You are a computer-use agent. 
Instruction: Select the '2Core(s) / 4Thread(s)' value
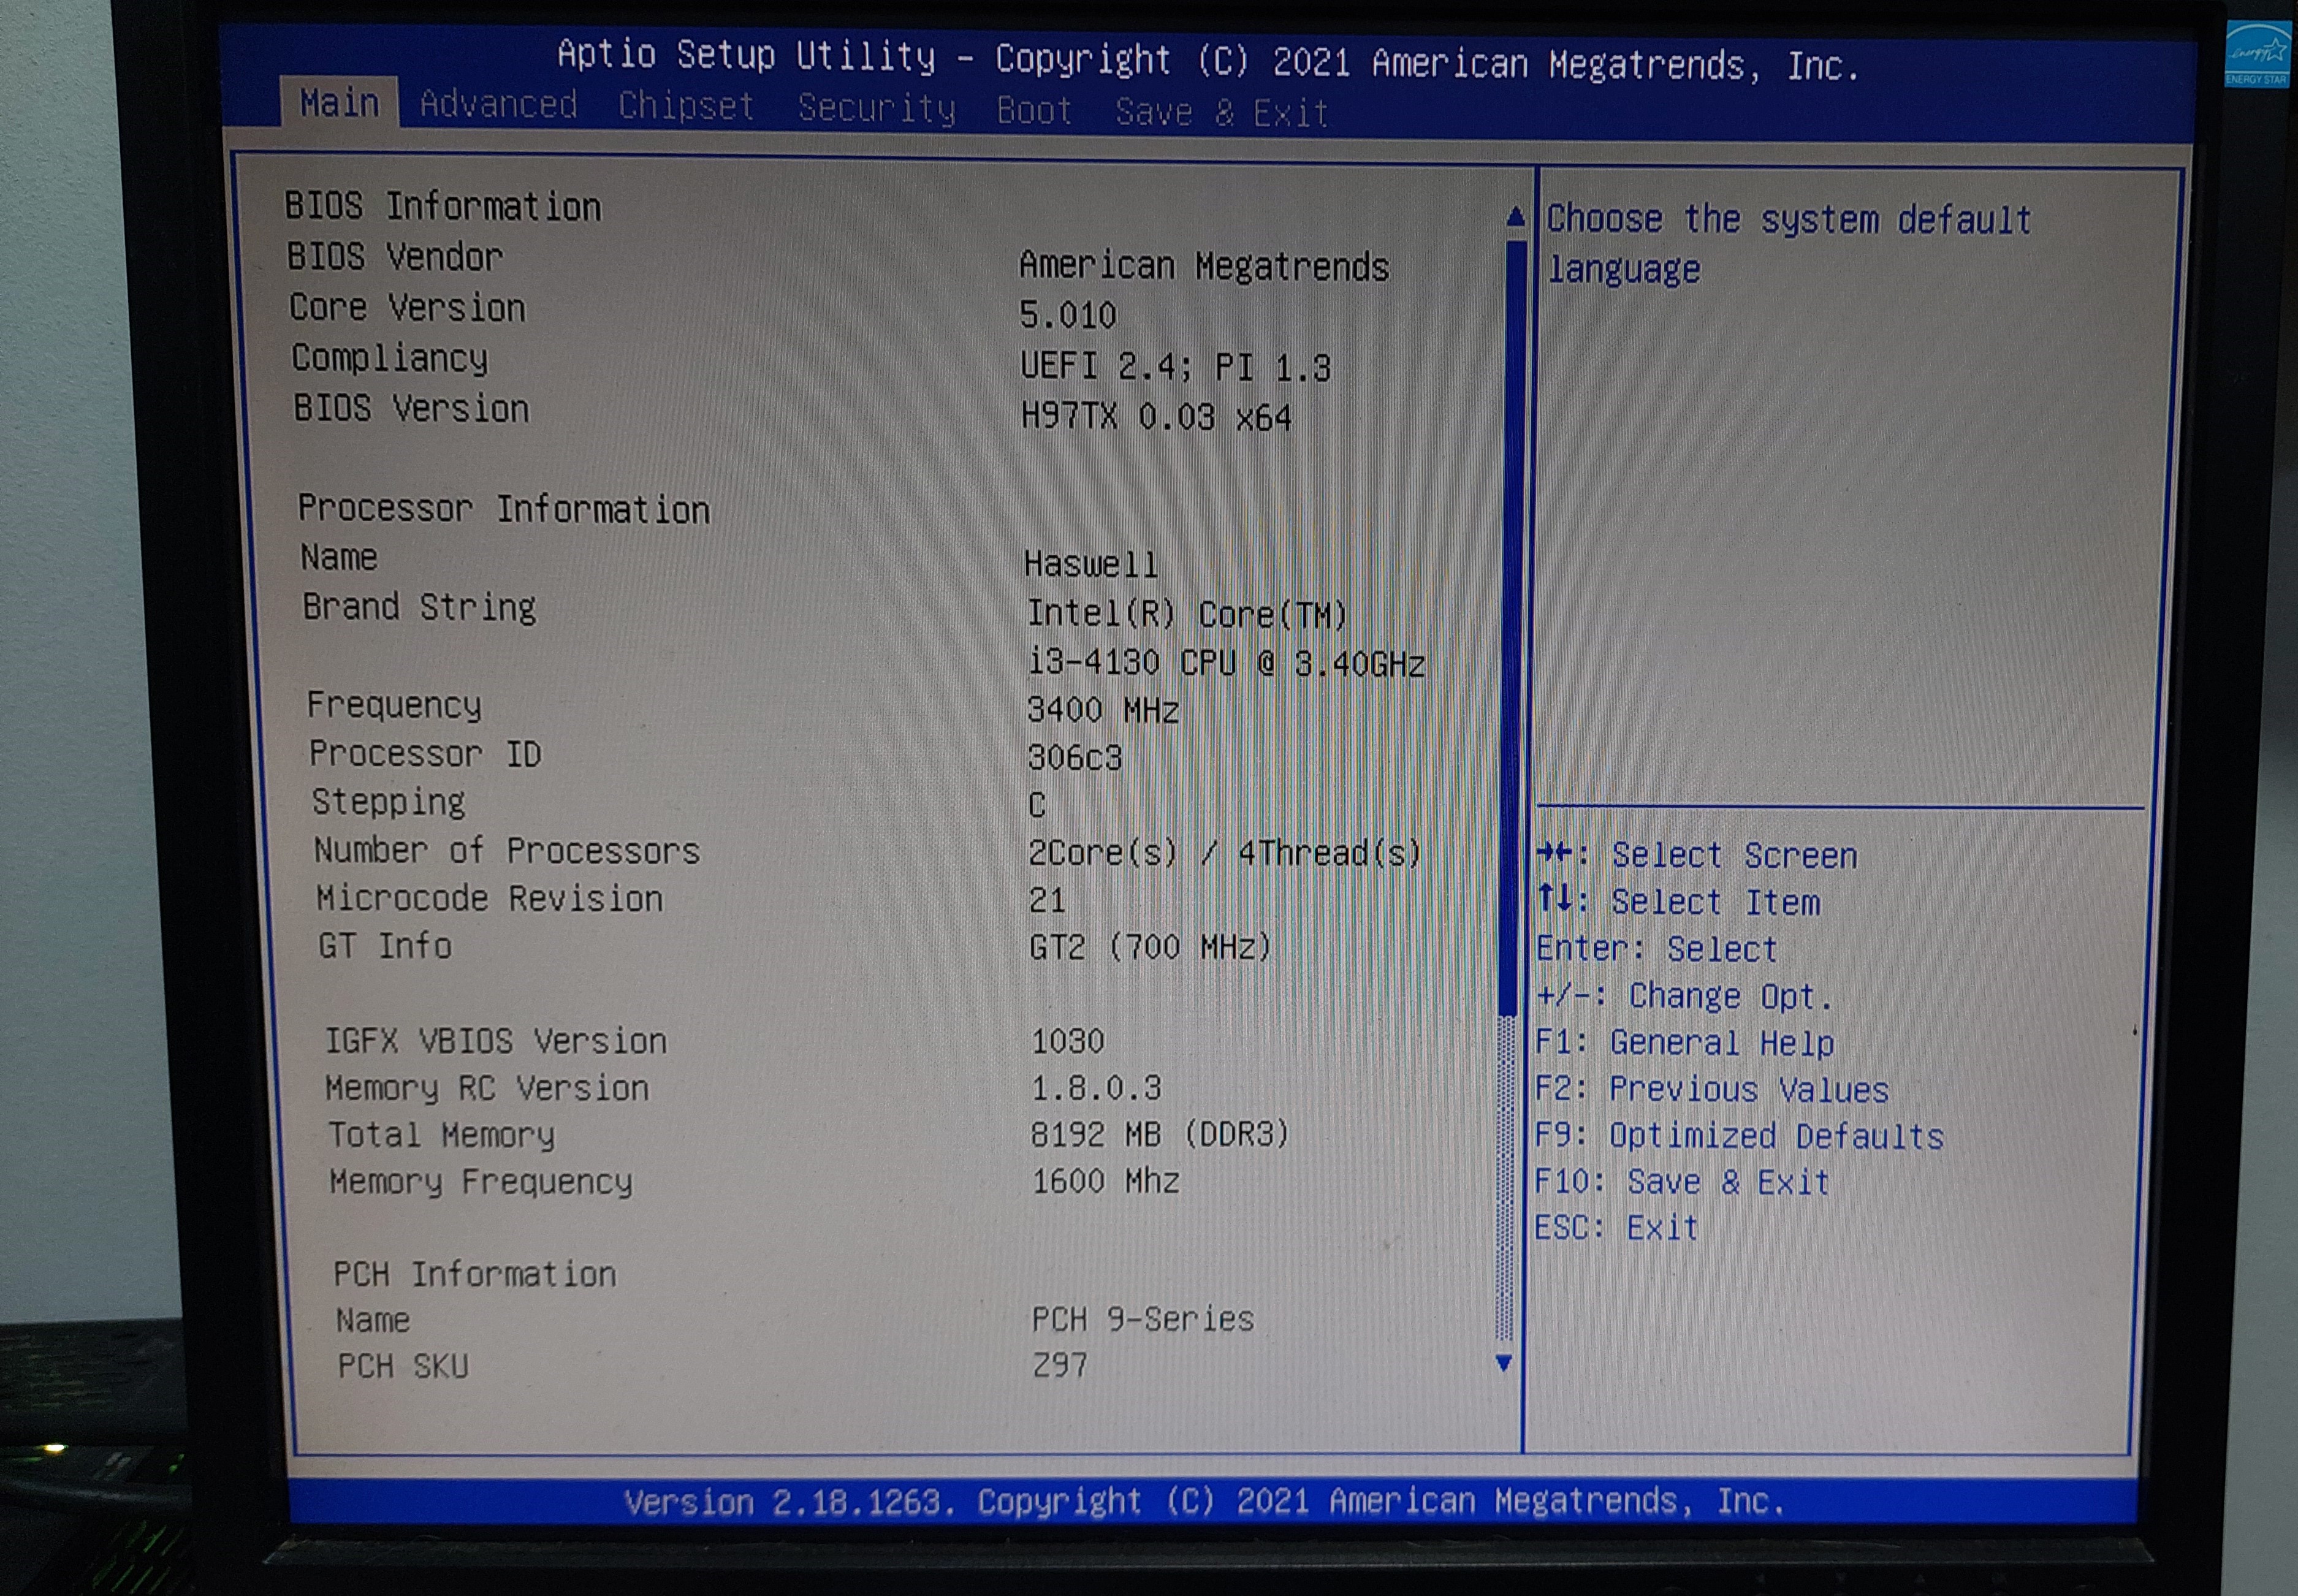1225,853
